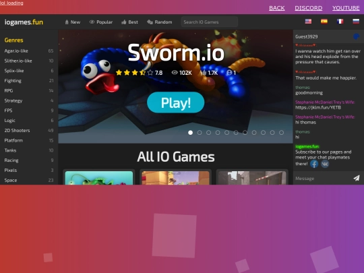The image size is (364, 273).
Task: Open the gray buildings game thumbnail
Action: pyautogui.click(x=252, y=178)
